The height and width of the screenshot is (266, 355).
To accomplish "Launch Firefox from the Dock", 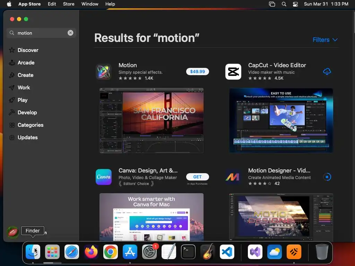I will click(91, 252).
